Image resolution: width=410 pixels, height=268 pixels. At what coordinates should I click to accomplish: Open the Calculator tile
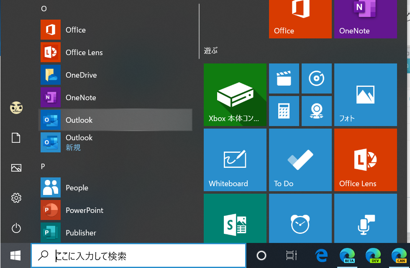(284, 111)
